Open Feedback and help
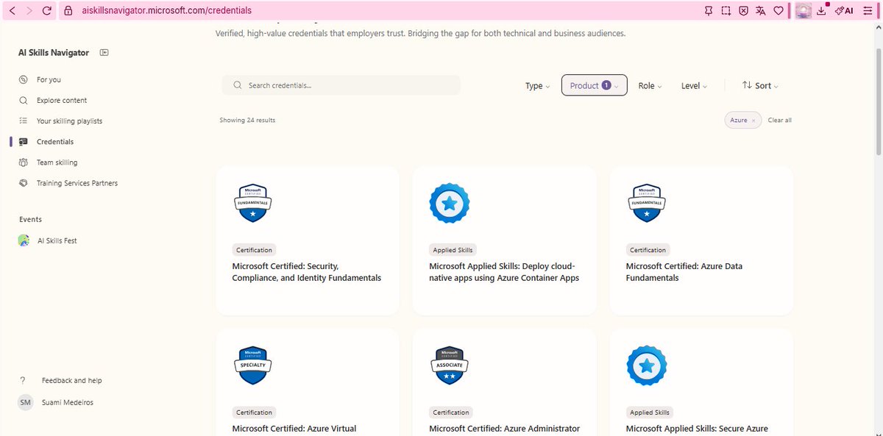Screen dimensions: 883x436 (71, 380)
